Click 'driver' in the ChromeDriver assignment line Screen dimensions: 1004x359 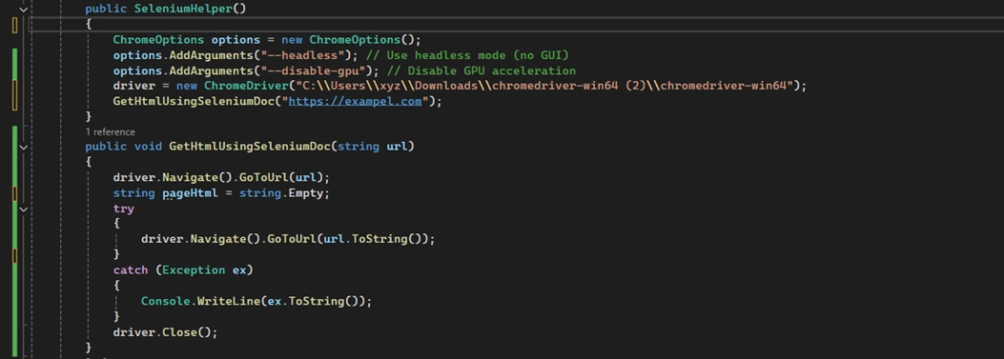(x=133, y=86)
